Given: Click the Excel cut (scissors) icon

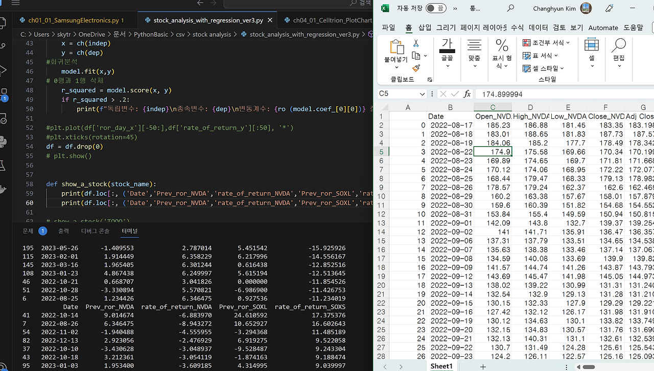Looking at the screenshot, I should (x=416, y=43).
